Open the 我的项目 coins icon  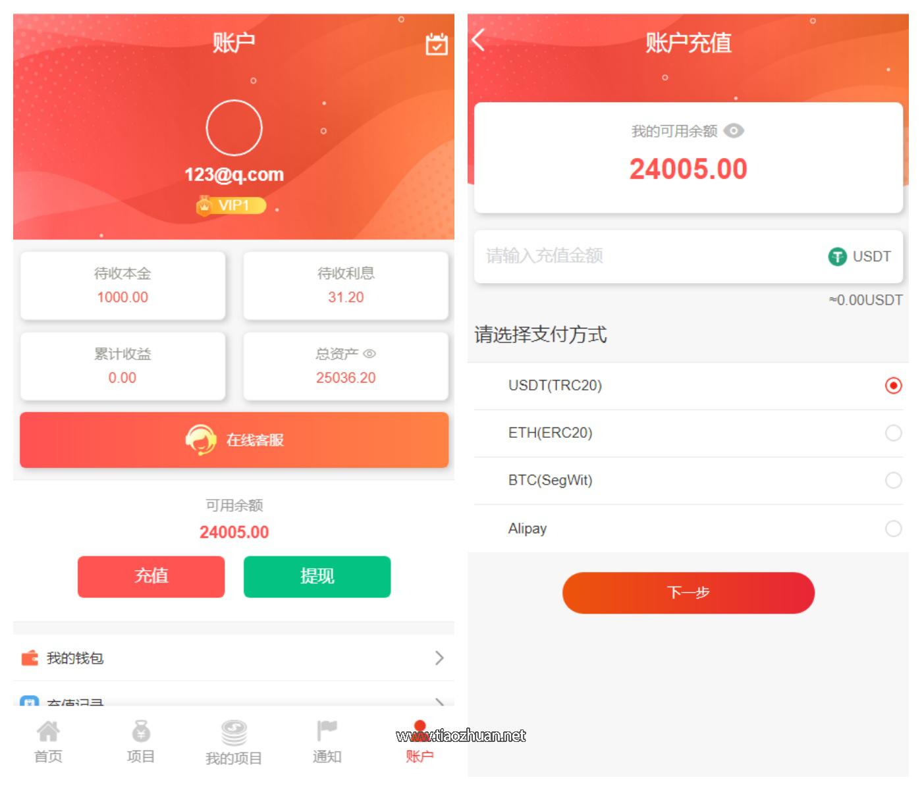coord(234,732)
